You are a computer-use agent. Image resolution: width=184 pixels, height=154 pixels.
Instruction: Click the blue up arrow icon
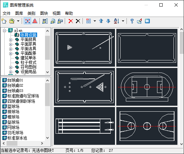click(101, 21)
